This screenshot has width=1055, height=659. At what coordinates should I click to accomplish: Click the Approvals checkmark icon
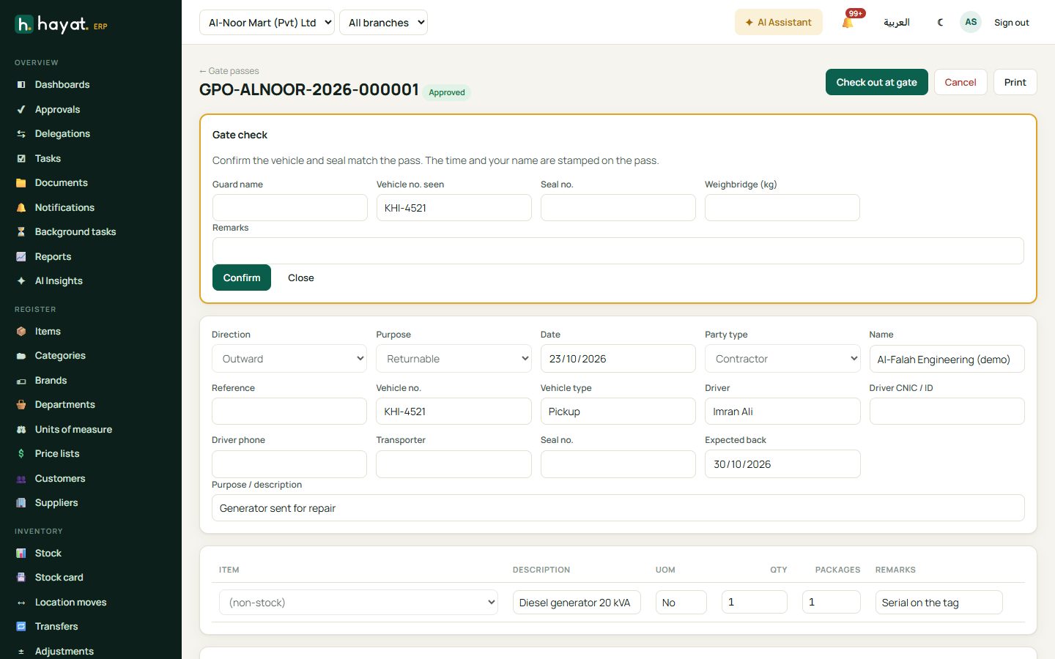point(21,110)
